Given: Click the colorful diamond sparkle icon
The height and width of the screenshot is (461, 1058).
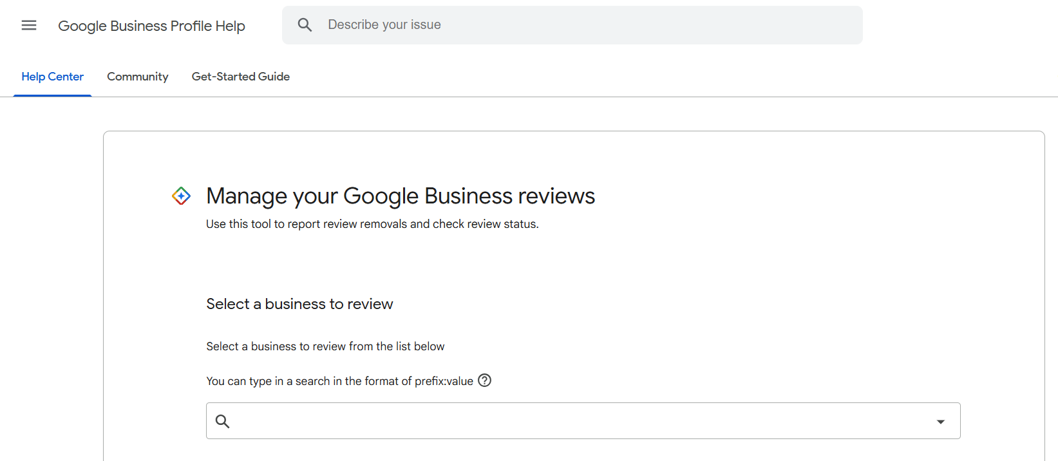Looking at the screenshot, I should 181,196.
